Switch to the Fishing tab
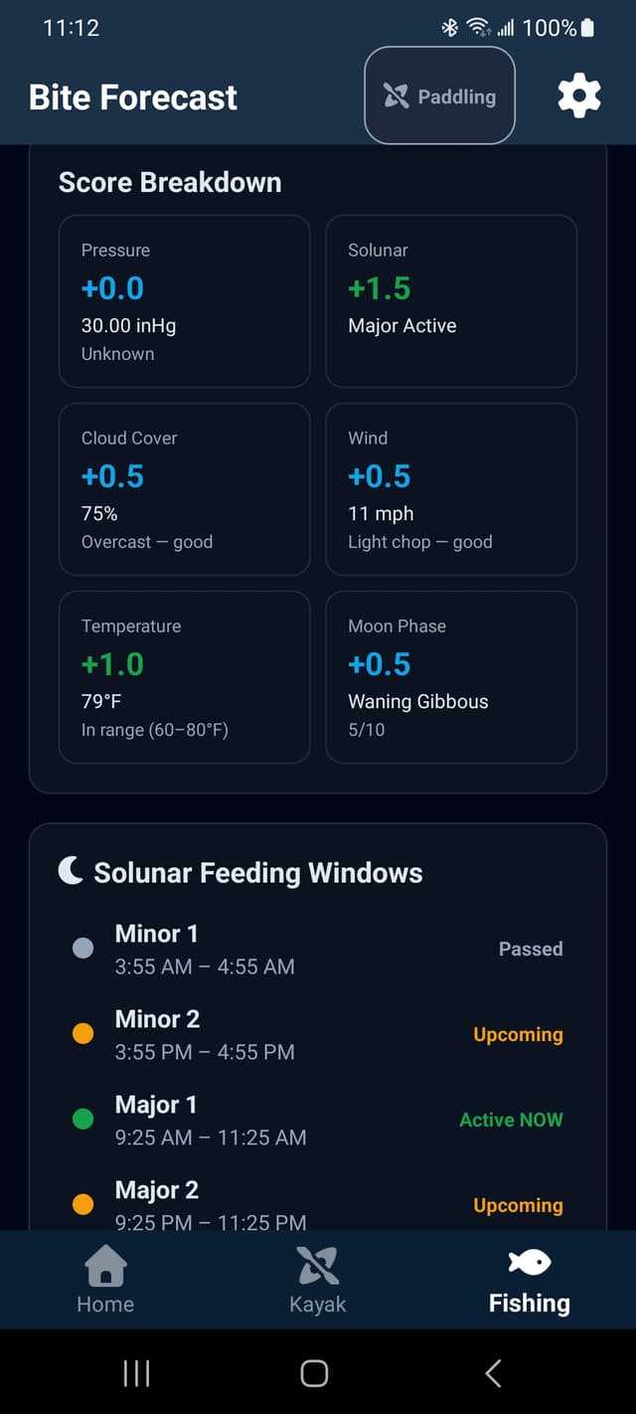636x1414 pixels. tap(528, 1280)
